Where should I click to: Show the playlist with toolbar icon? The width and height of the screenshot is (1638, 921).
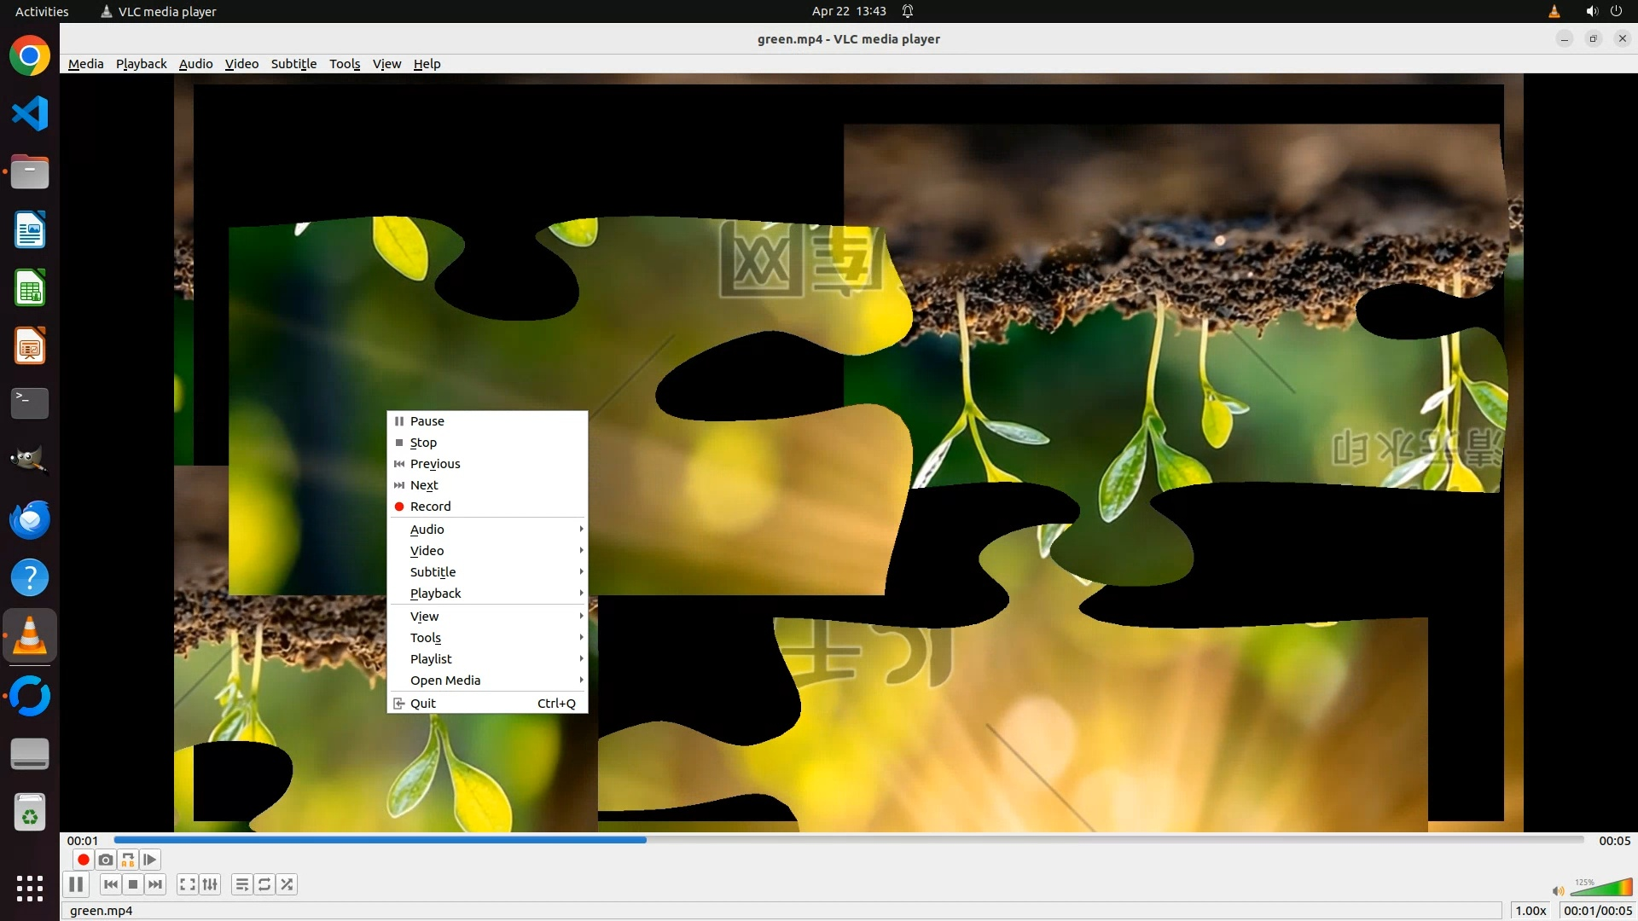pyautogui.click(x=242, y=884)
